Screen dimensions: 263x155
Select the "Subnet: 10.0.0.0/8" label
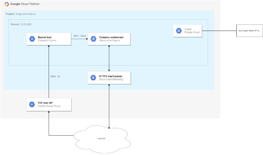[22, 24]
